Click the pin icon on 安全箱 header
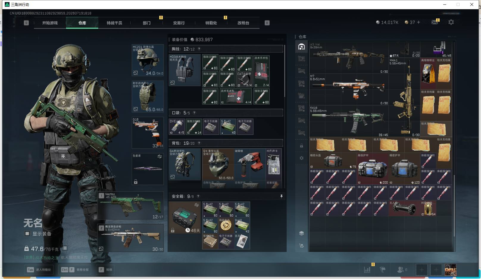The height and width of the screenshot is (279, 481). pos(281,196)
